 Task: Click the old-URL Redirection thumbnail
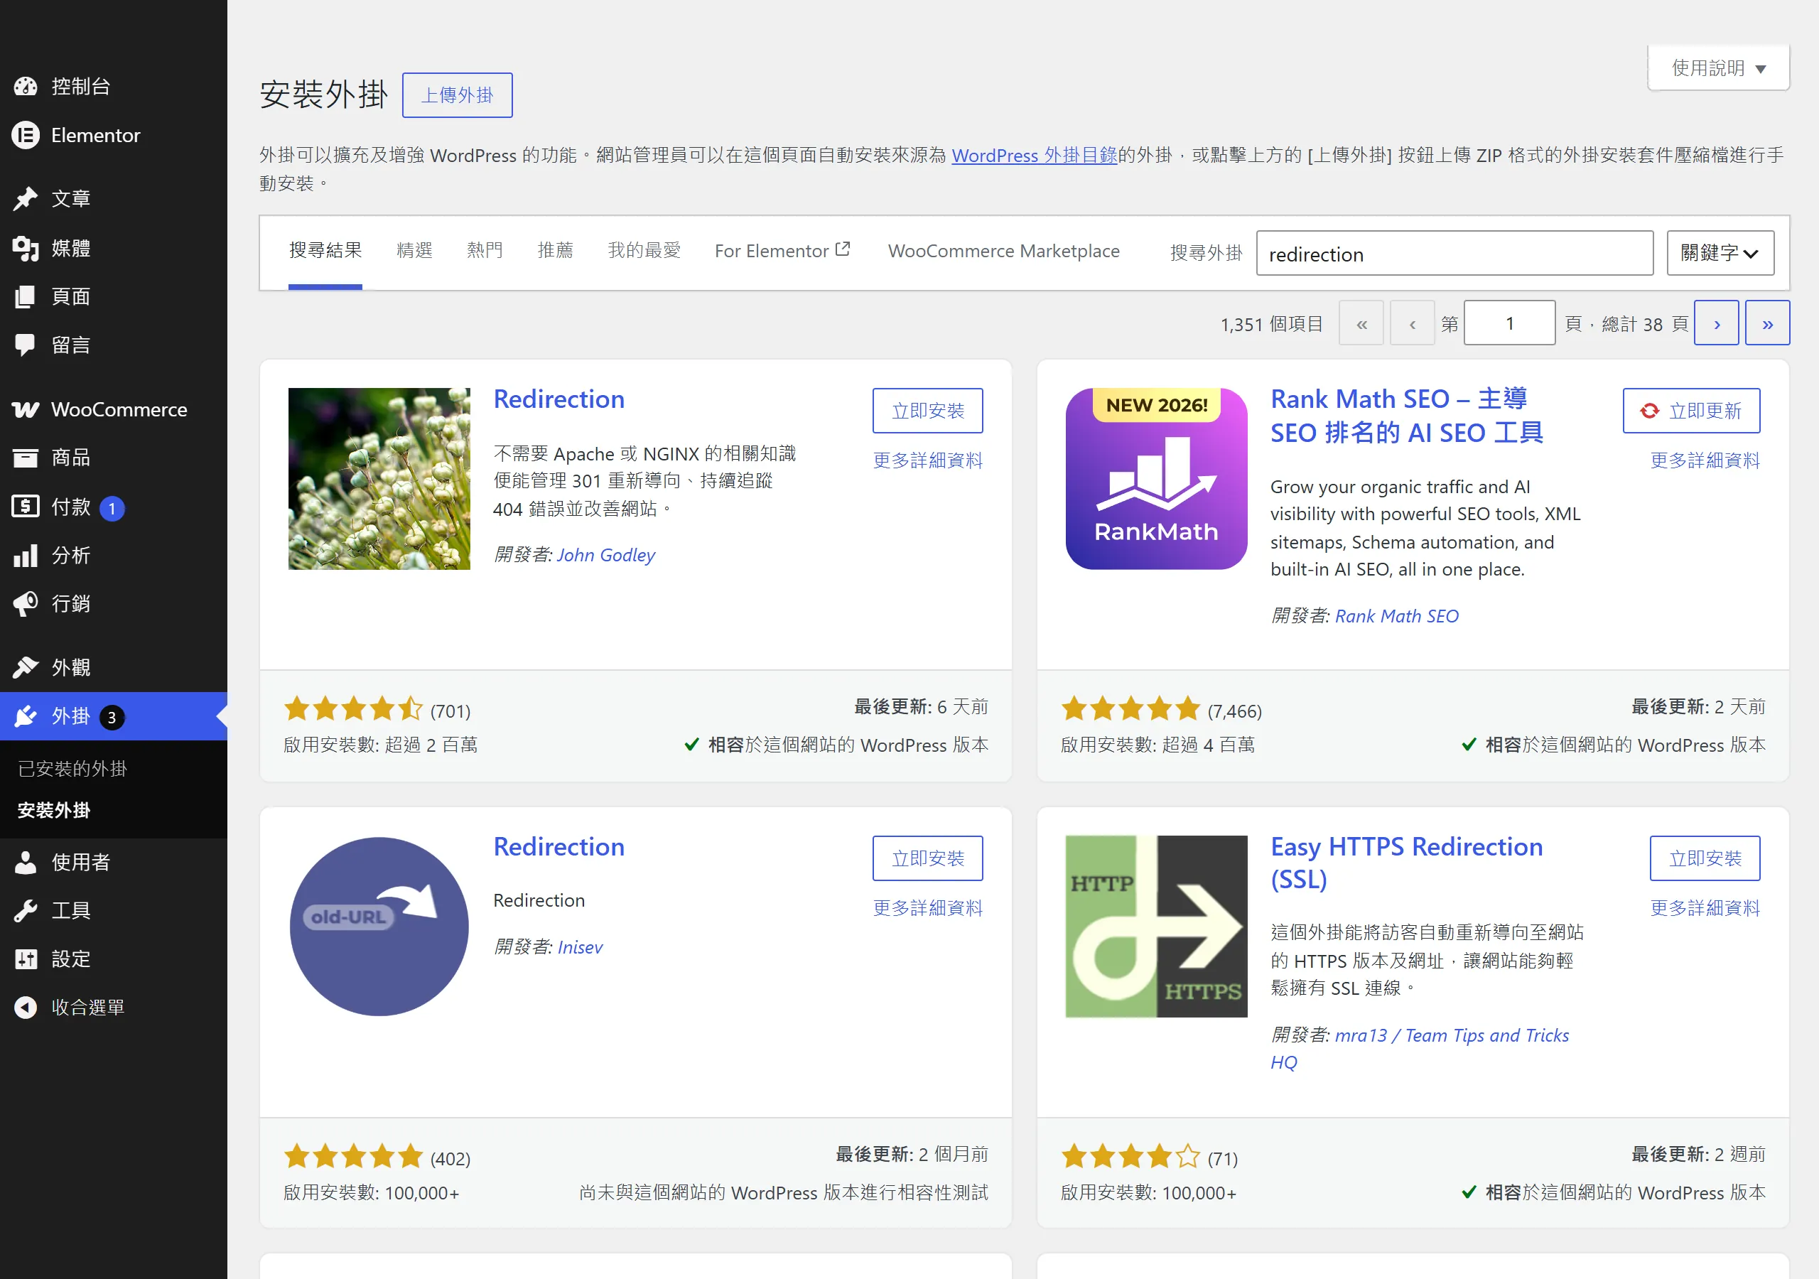(379, 927)
